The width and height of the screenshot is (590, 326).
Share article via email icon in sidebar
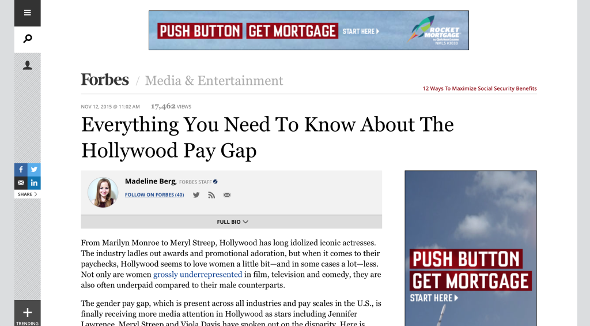21,183
